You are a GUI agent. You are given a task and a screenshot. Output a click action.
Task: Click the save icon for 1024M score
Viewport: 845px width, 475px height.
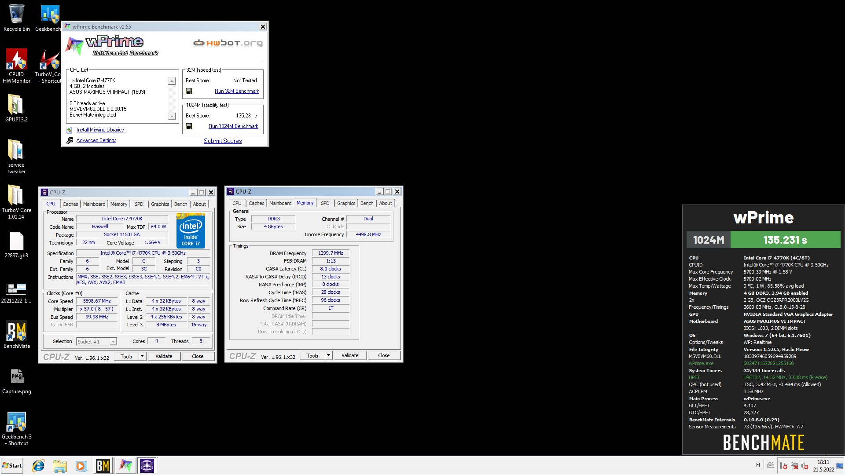[x=189, y=126]
